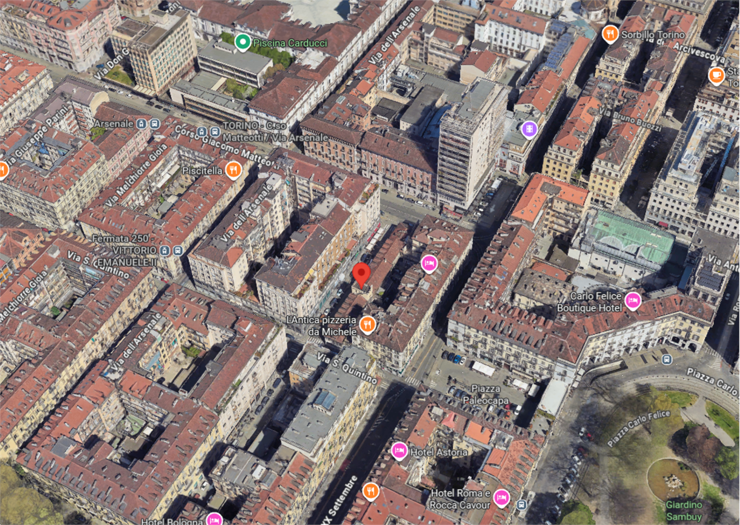This screenshot has height=525, width=740.
Task: Click the 'L'Antica pizzeria da Michele' label
Action: coord(322,326)
